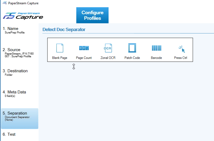The width and height of the screenshot is (214, 141).
Task: Click the PaperStream title bar app icon
Action: (5, 3)
